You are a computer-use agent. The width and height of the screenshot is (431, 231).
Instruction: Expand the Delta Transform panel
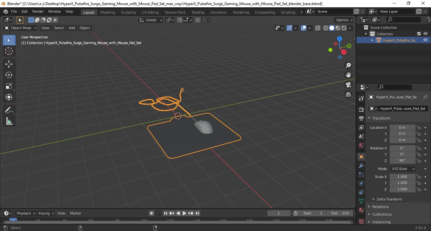(x=389, y=199)
